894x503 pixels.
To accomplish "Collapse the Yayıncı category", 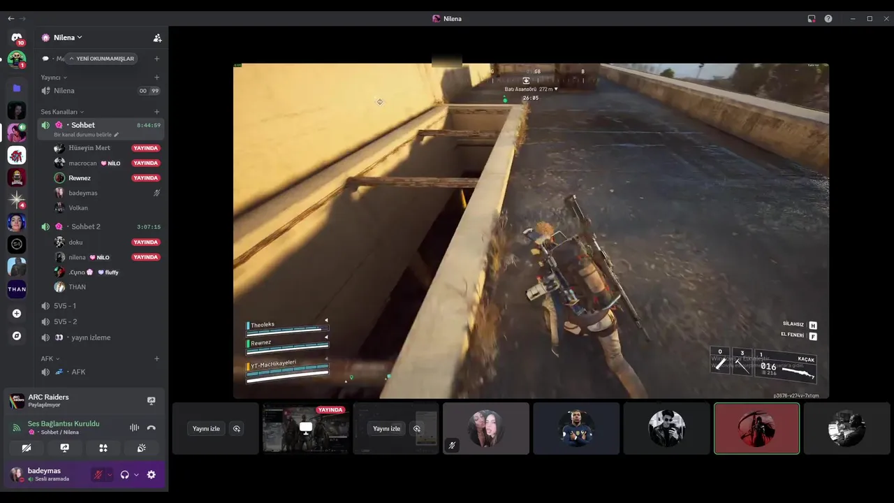I will 54,78.
